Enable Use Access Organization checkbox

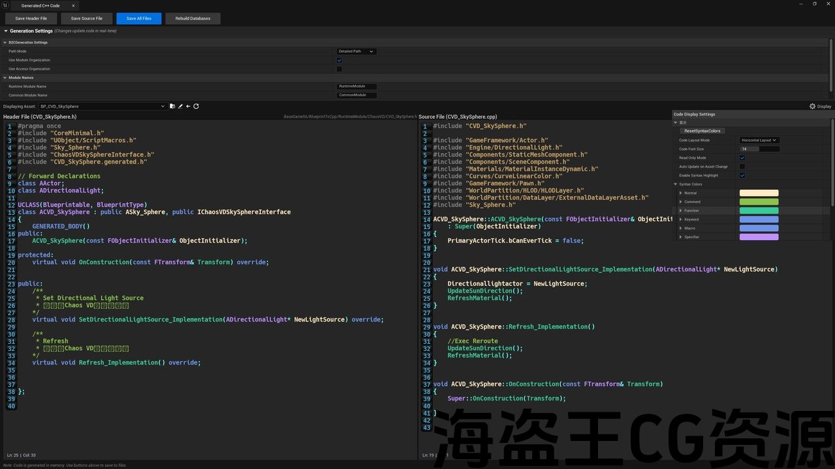pos(339,69)
